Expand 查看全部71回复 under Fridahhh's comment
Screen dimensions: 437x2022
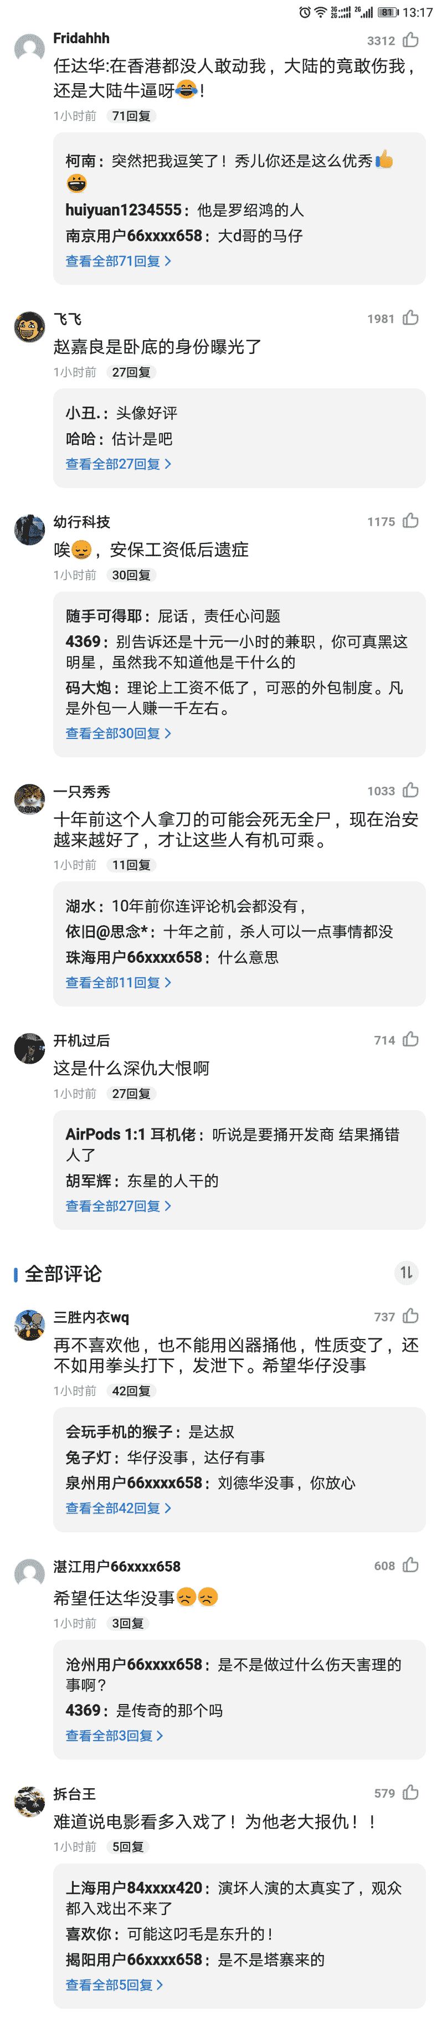pyautogui.click(x=117, y=260)
